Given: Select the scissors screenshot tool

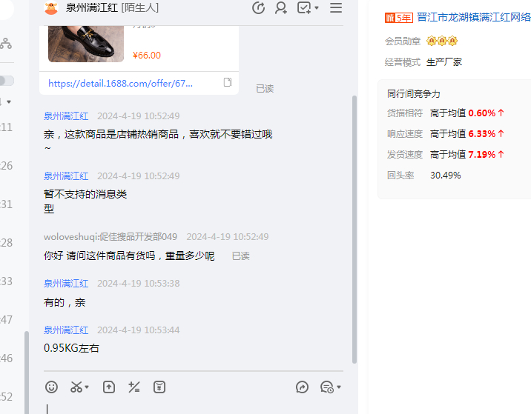Looking at the screenshot, I should click(x=76, y=387).
